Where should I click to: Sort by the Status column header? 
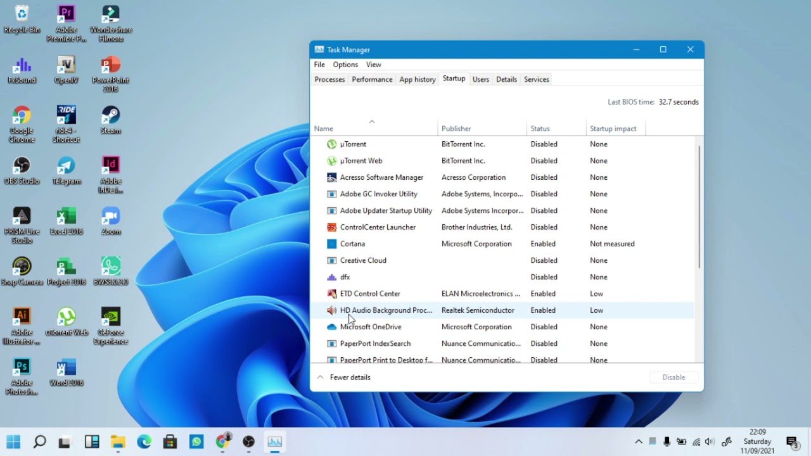click(x=556, y=129)
